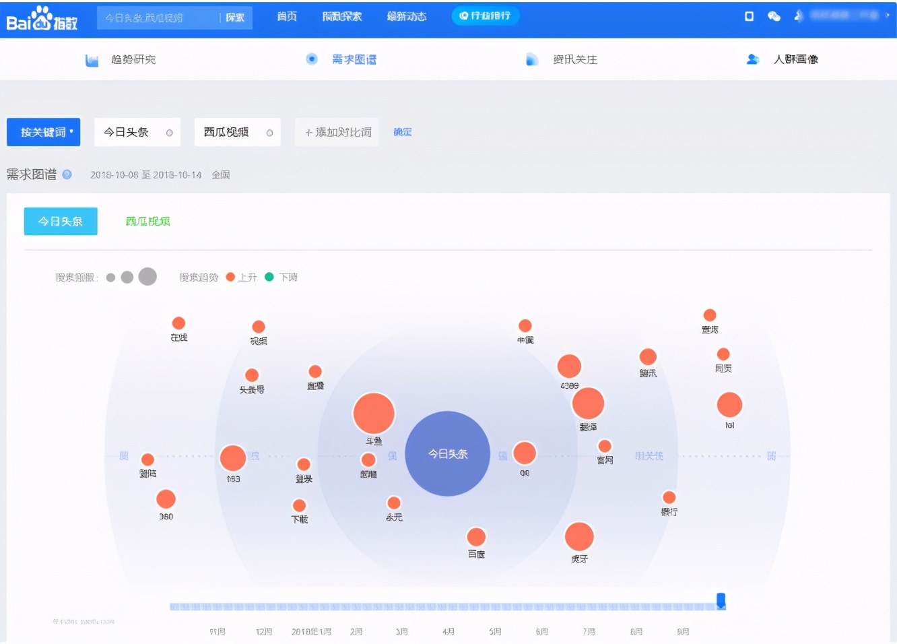Toggle the 上升 orange legend marker
897x644 pixels.
(230, 277)
